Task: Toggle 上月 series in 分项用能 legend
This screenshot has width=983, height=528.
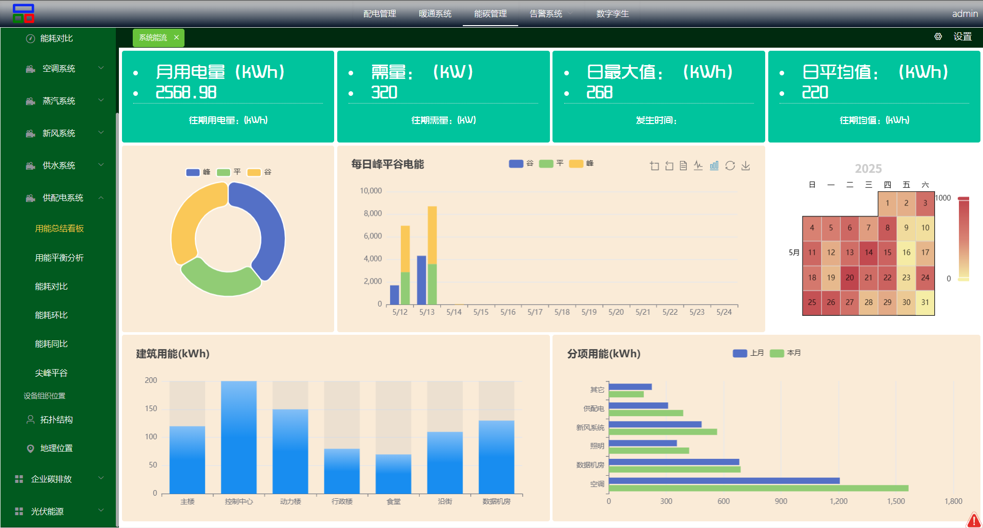Action: coord(748,353)
